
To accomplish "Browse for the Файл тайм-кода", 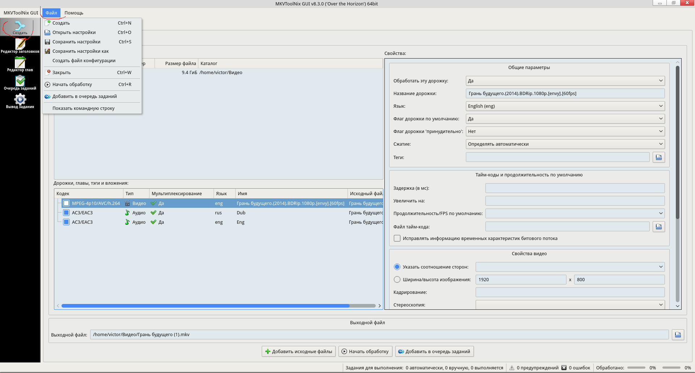I will [x=658, y=227].
